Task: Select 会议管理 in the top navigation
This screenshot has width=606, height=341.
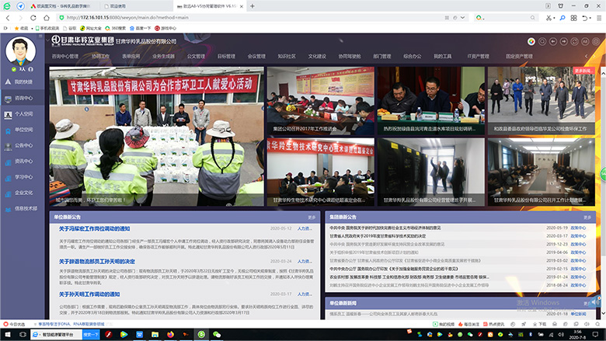Action: [256, 57]
